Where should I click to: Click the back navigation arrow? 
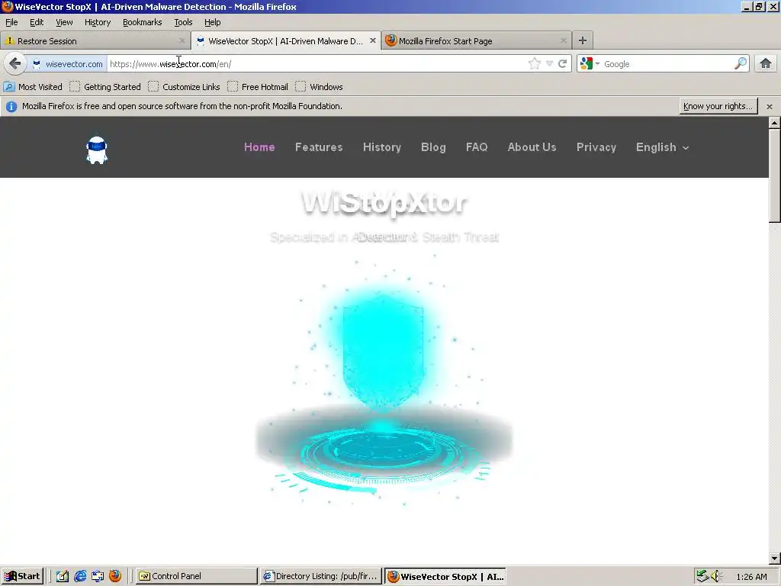[15, 63]
